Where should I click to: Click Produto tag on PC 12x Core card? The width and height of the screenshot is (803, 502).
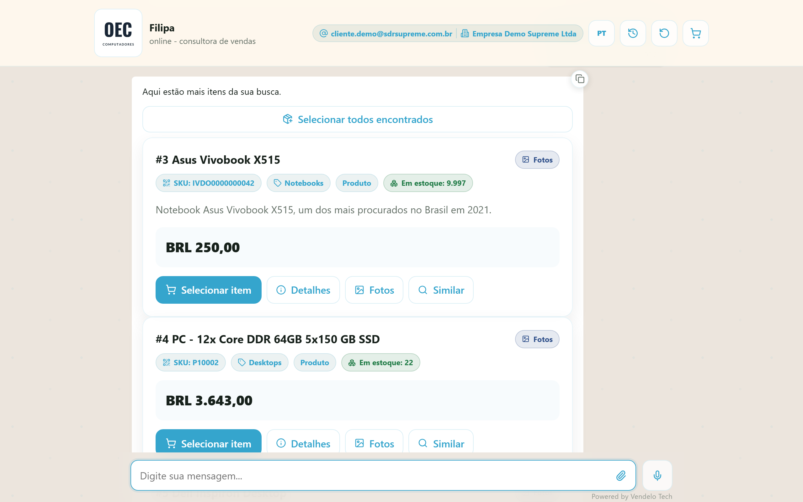315,362
